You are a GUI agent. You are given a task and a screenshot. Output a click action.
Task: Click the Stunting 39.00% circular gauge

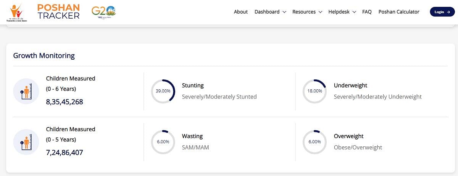[163, 91]
